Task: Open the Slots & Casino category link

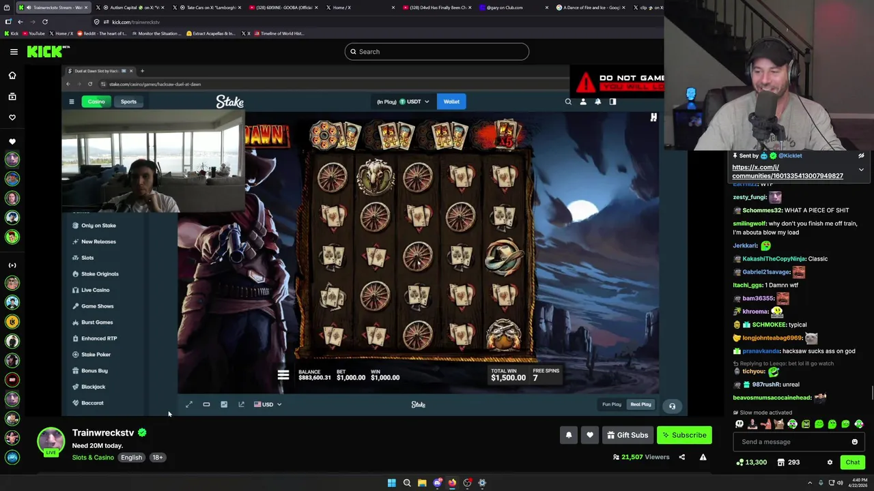Action: click(x=93, y=458)
